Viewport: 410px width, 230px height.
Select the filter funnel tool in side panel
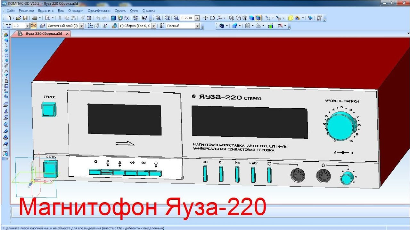tap(6, 76)
